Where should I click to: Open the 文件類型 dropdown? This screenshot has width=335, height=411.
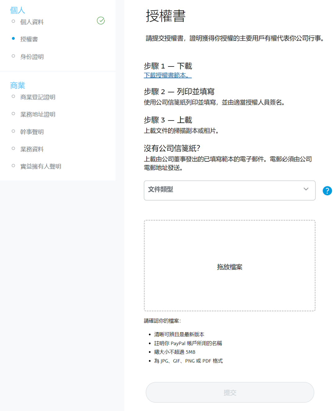(x=230, y=190)
